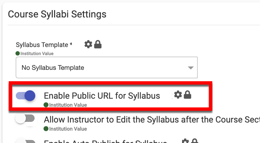Click the Course Syllabi Settings heading
This screenshot has width=260, height=143.
coord(57,14)
